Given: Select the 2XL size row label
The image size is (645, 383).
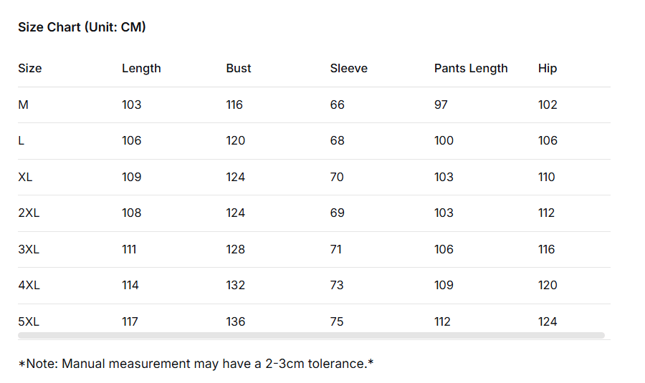Looking at the screenshot, I should 29,213.
